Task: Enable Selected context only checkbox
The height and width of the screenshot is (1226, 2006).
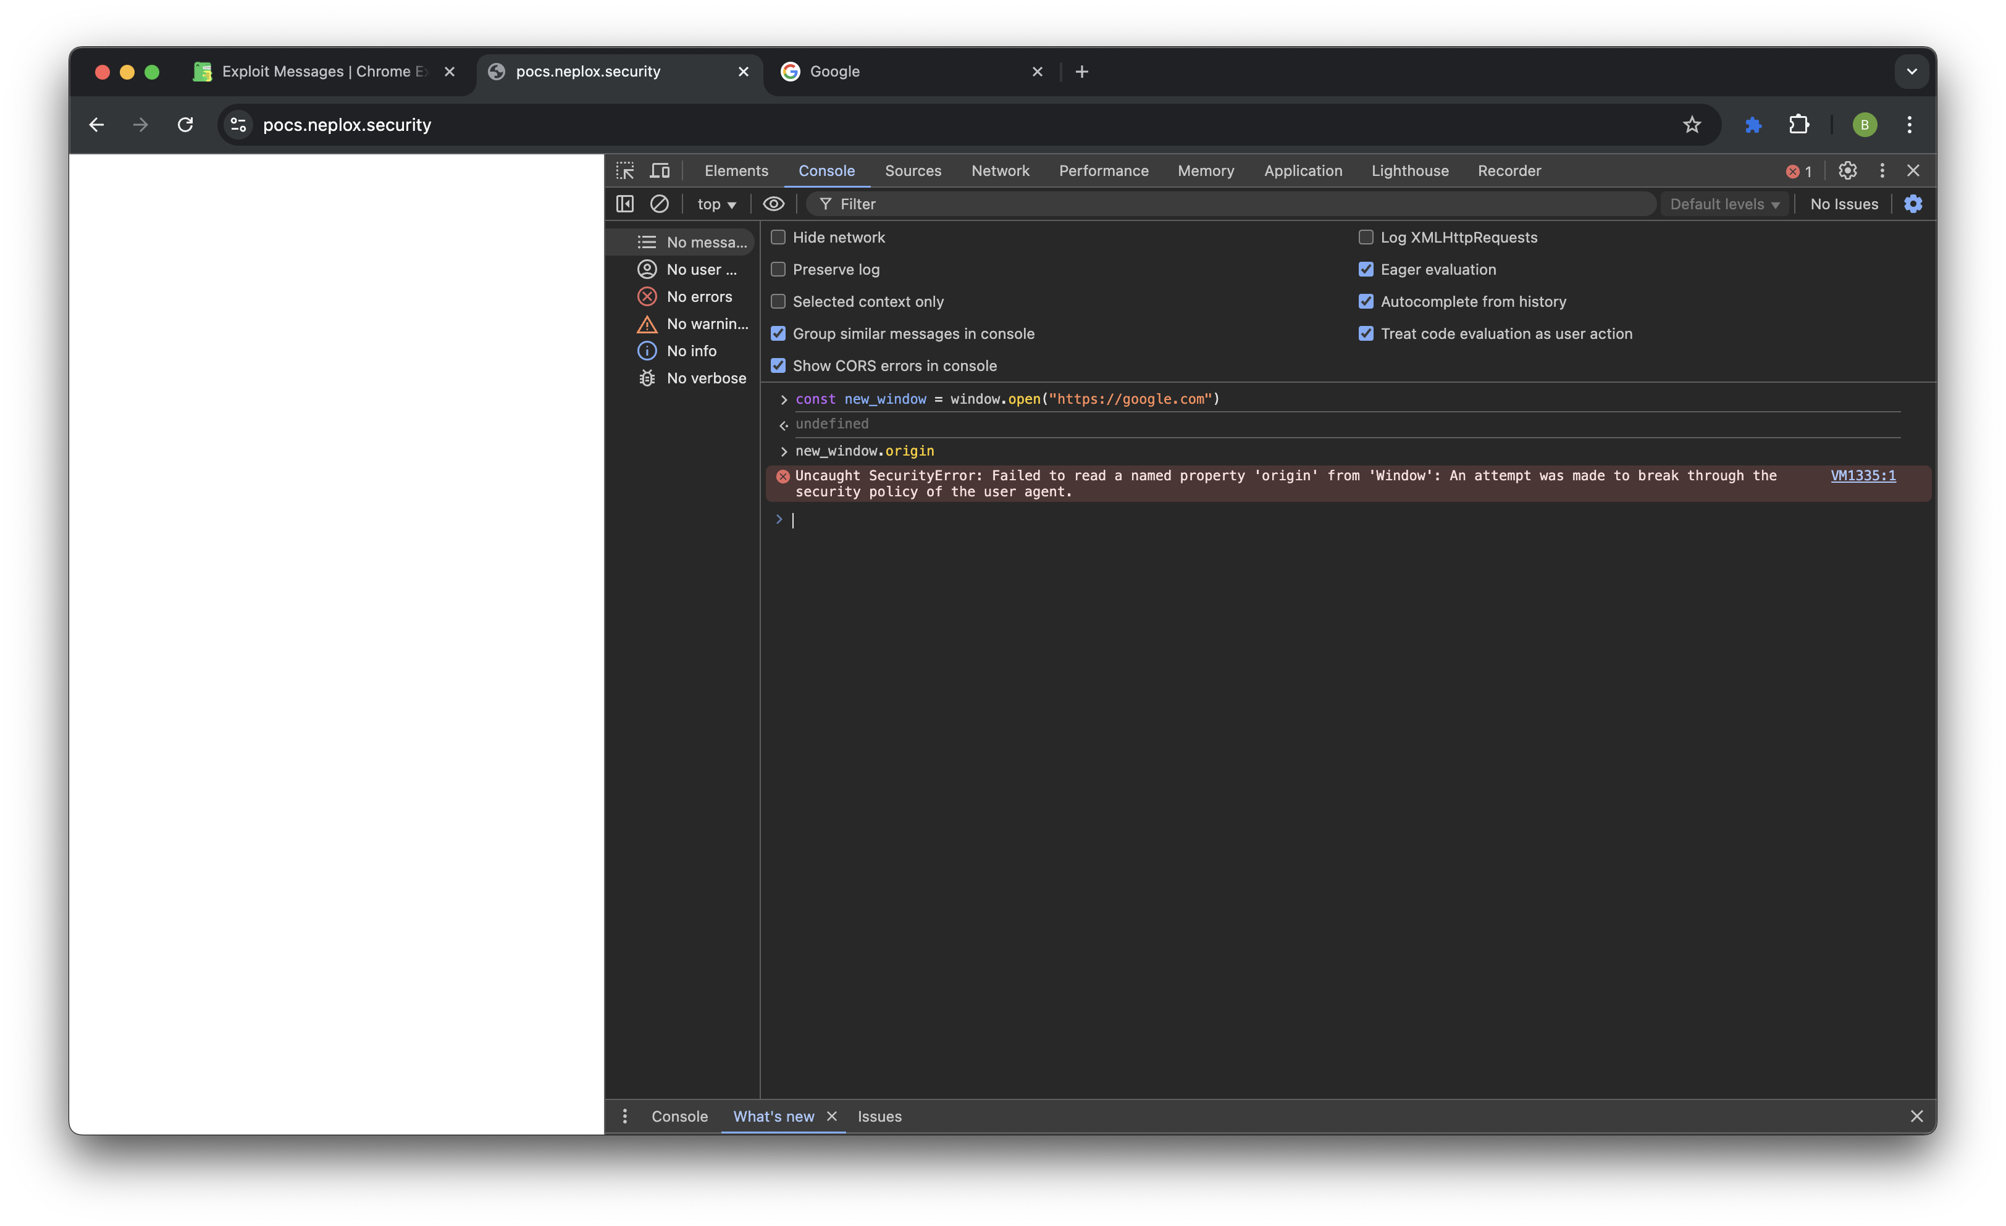Action: pos(778,301)
